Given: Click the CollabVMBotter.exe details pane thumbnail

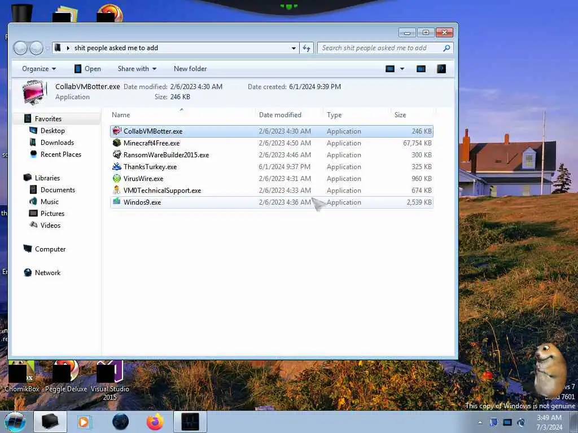Looking at the screenshot, I should (x=34, y=92).
